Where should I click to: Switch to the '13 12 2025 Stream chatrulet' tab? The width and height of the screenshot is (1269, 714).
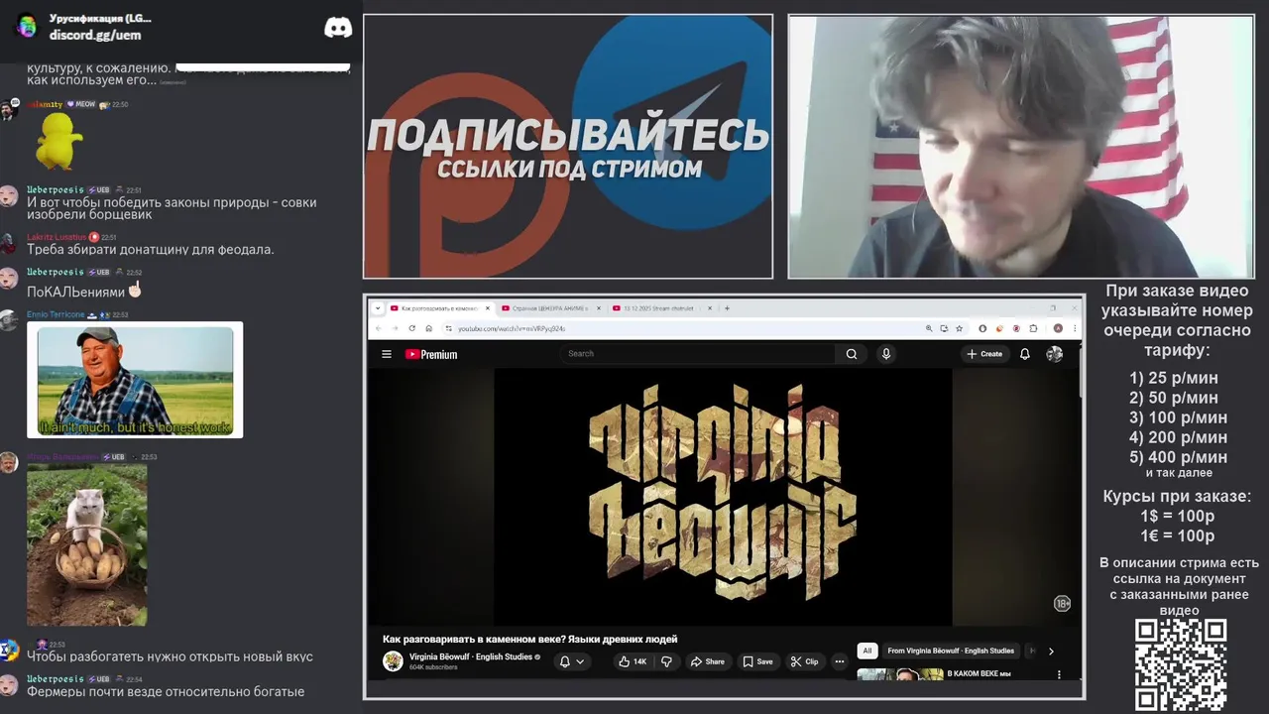661,308
